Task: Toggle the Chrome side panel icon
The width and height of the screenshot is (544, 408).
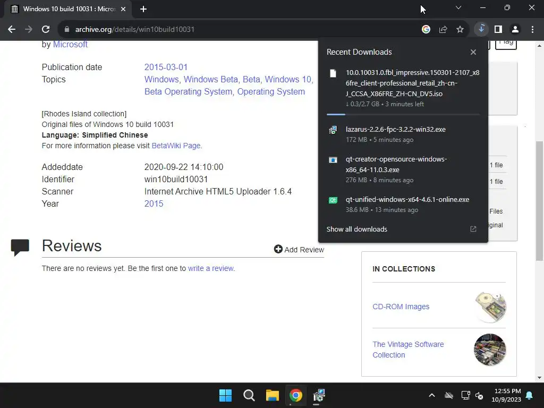Action: click(x=498, y=30)
